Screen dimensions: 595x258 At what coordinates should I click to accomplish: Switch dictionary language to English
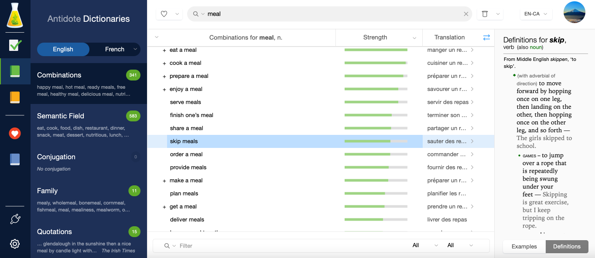coord(63,49)
